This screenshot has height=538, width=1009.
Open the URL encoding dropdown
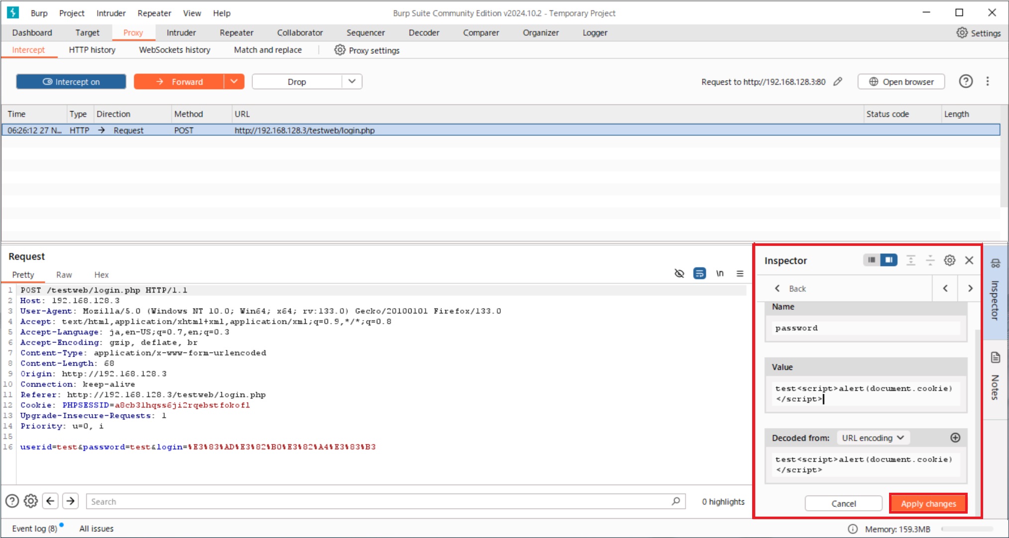873,438
